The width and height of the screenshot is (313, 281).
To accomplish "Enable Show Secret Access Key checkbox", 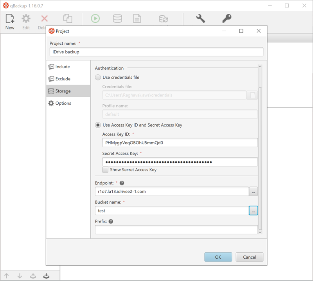I will 105,170.
